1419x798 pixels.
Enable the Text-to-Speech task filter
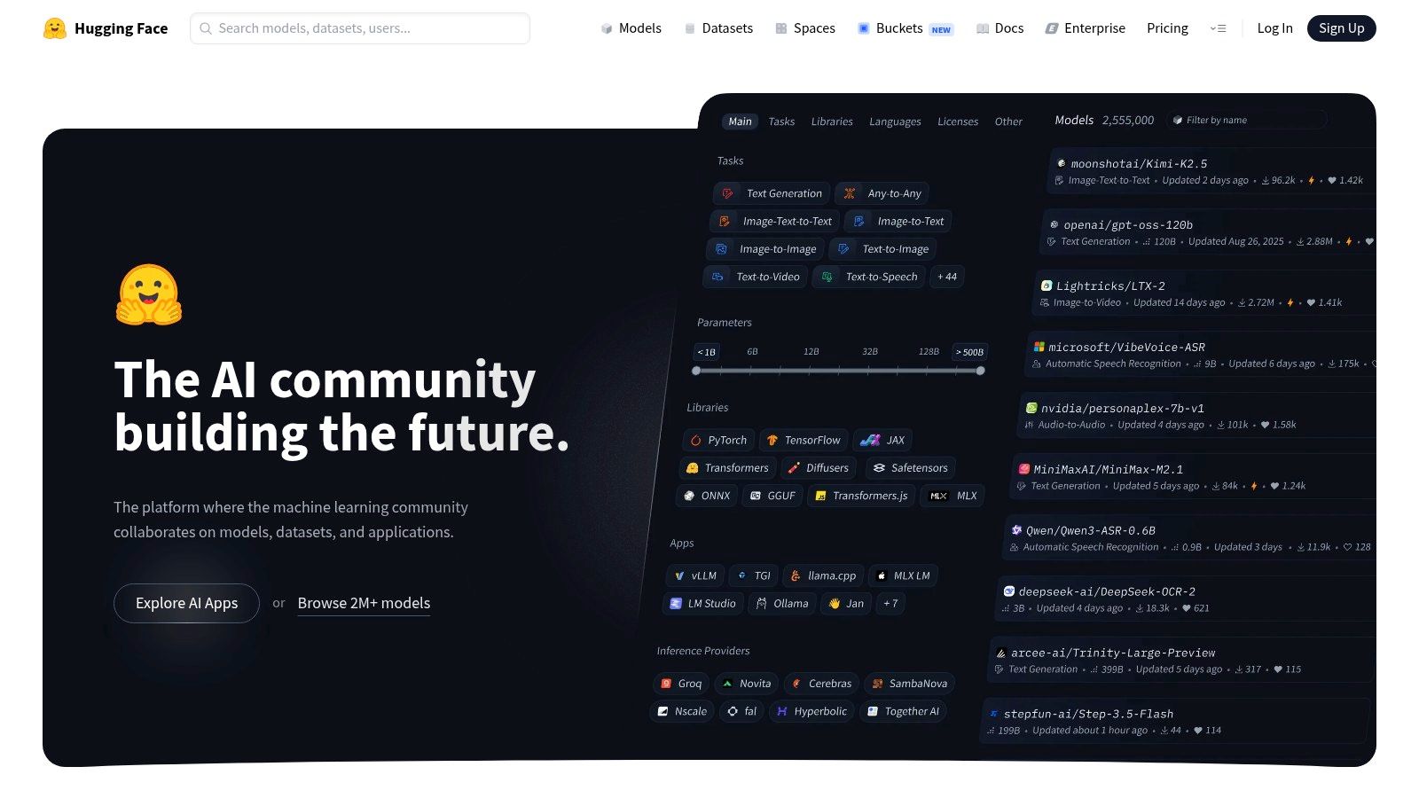(x=869, y=277)
